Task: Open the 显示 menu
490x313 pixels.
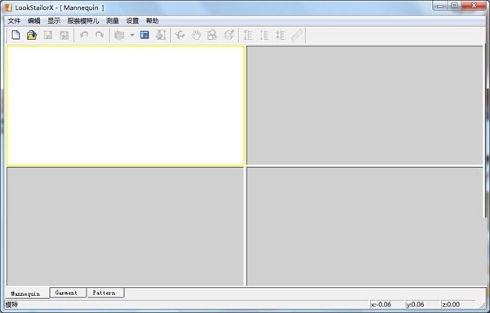Action: click(54, 21)
